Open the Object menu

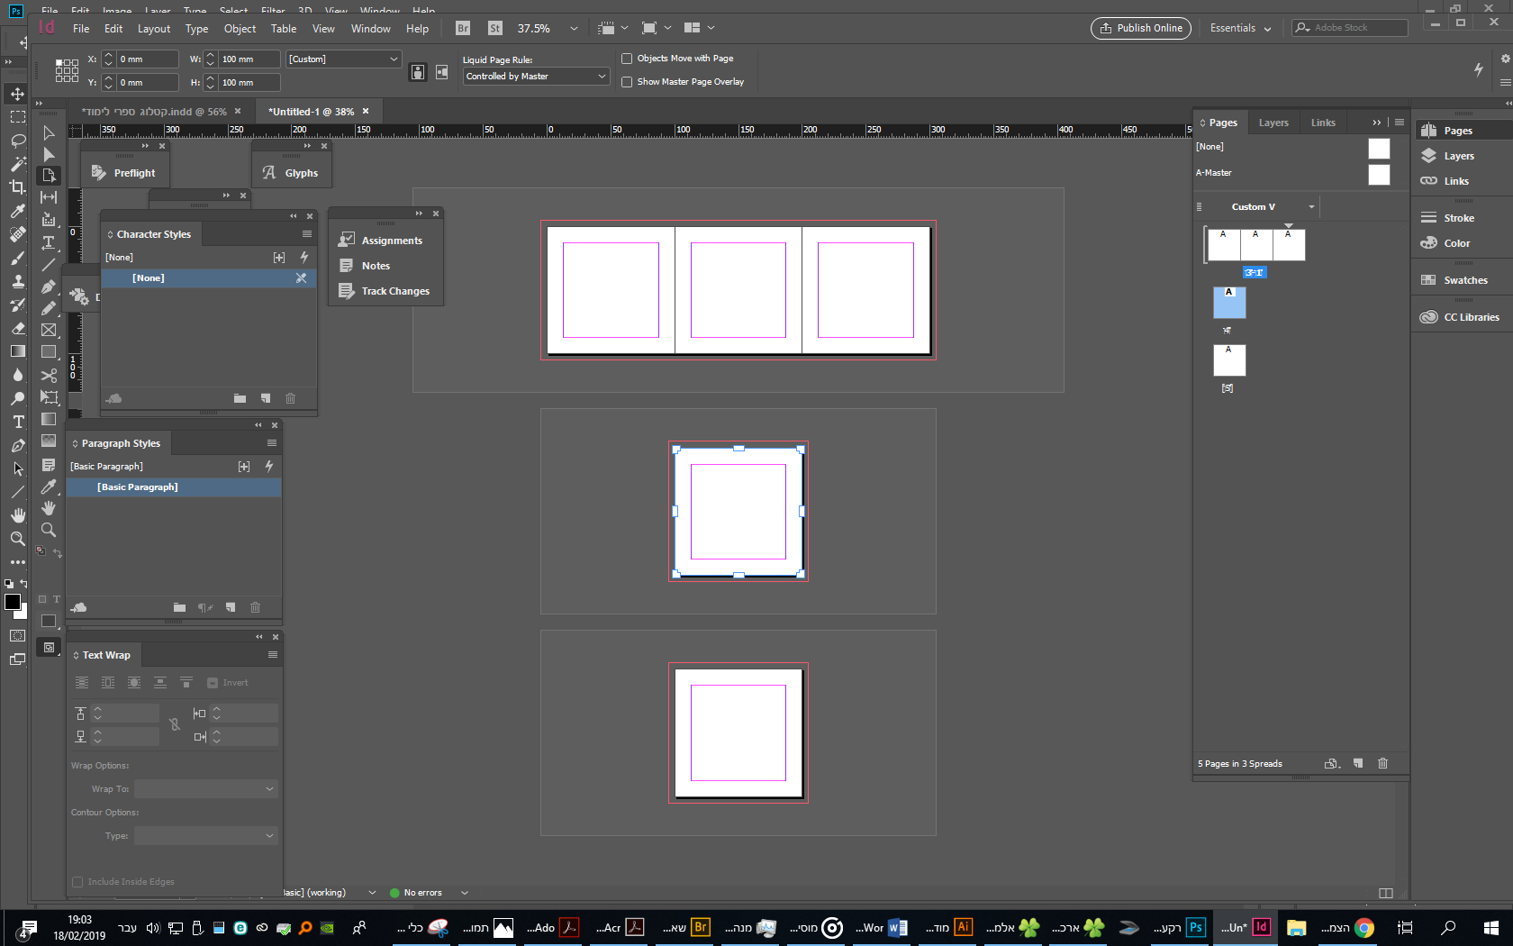pyautogui.click(x=240, y=29)
